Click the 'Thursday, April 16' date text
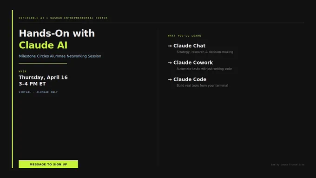316x178 pixels. [x=43, y=78]
